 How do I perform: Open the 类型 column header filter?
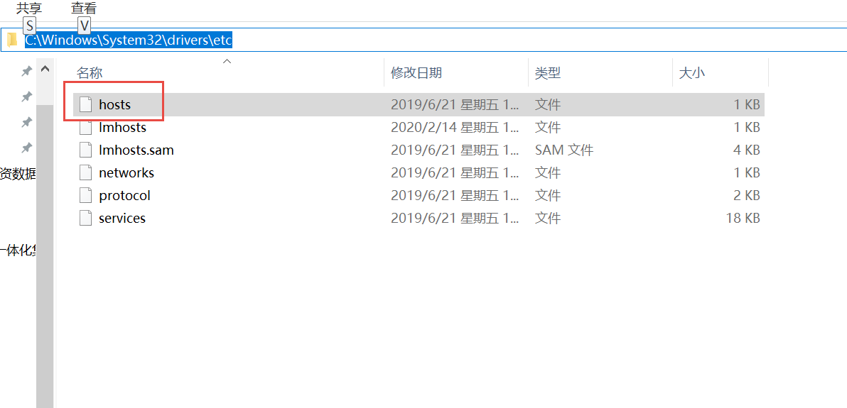coord(548,73)
